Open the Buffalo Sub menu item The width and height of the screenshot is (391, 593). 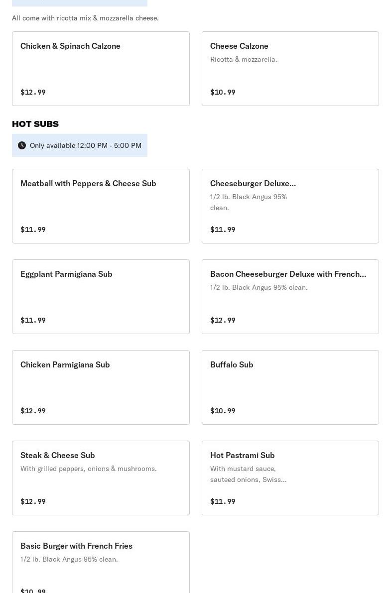point(290,387)
